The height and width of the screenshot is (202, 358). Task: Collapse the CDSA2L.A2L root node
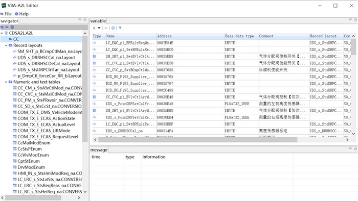pos(2,33)
